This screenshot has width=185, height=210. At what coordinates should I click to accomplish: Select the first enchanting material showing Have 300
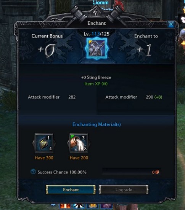point(44,143)
